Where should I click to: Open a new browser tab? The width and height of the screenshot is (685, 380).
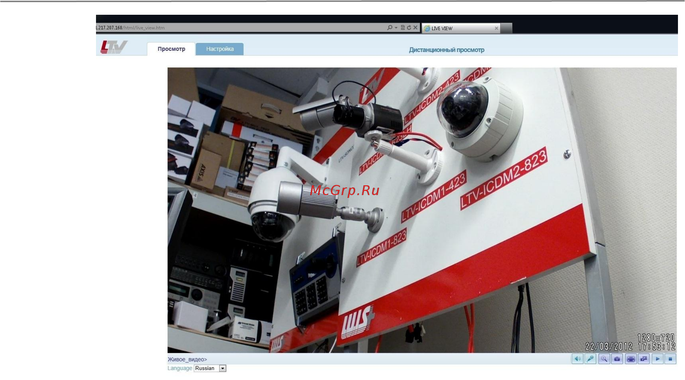(x=506, y=28)
